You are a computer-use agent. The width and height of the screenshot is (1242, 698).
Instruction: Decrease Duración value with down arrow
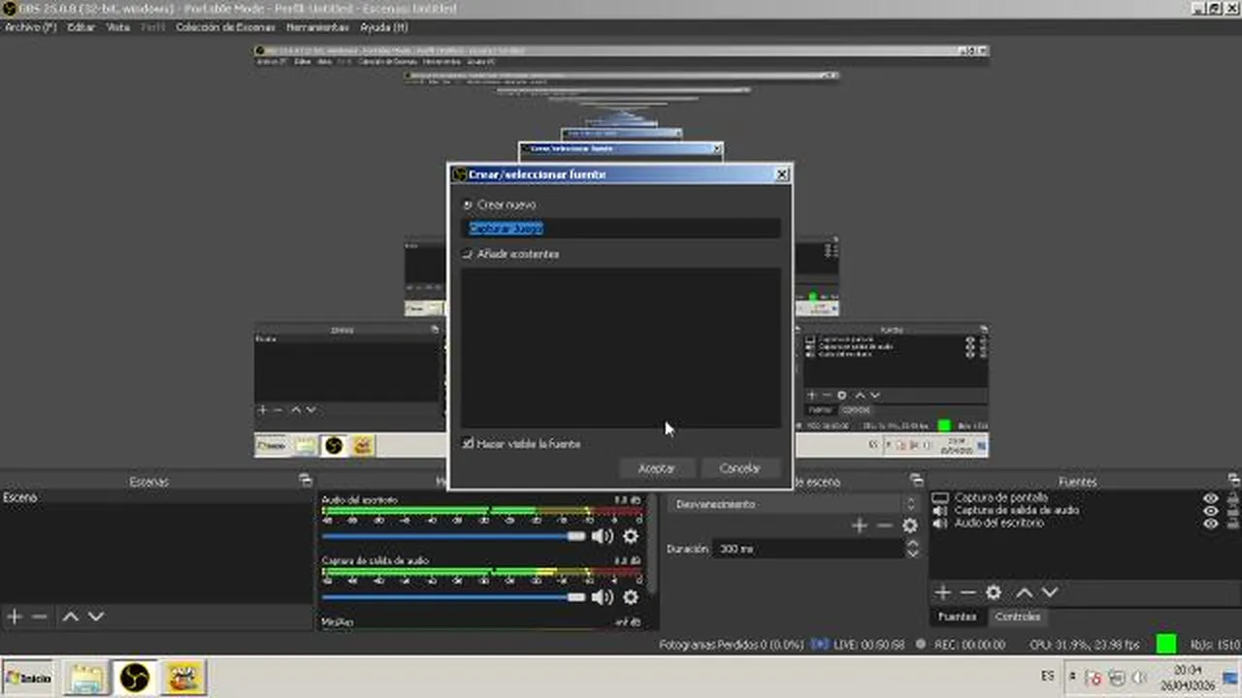(x=912, y=554)
